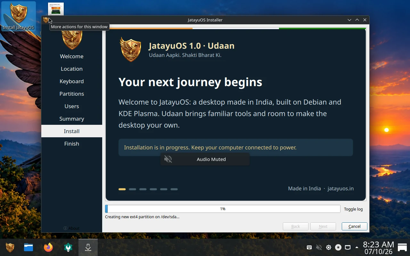Open the window actions menu icon in title bar
The height and width of the screenshot is (256, 410).
[x=46, y=20]
